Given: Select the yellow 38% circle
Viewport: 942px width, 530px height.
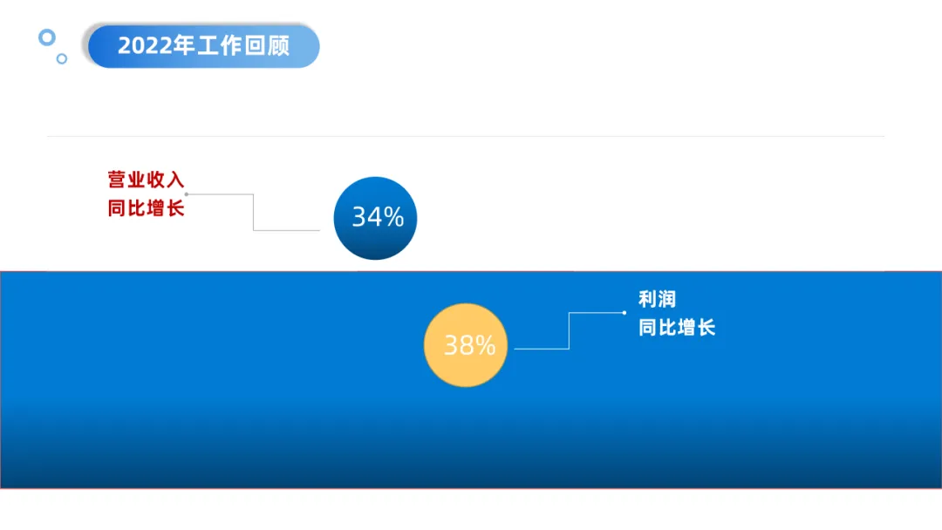Looking at the screenshot, I should 466,345.
